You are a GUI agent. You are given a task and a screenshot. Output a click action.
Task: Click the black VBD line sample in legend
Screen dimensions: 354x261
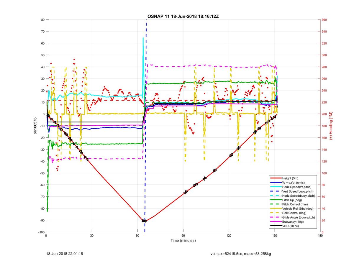[276, 226]
